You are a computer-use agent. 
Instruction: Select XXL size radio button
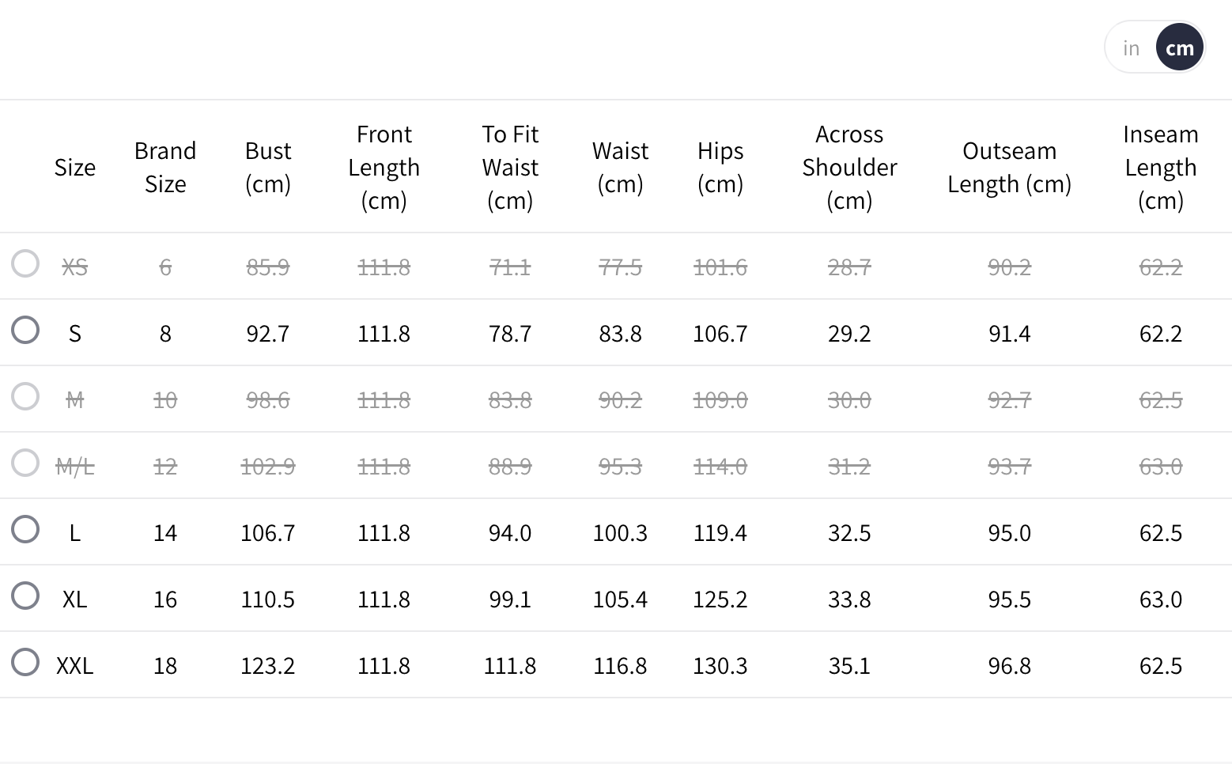(25, 663)
